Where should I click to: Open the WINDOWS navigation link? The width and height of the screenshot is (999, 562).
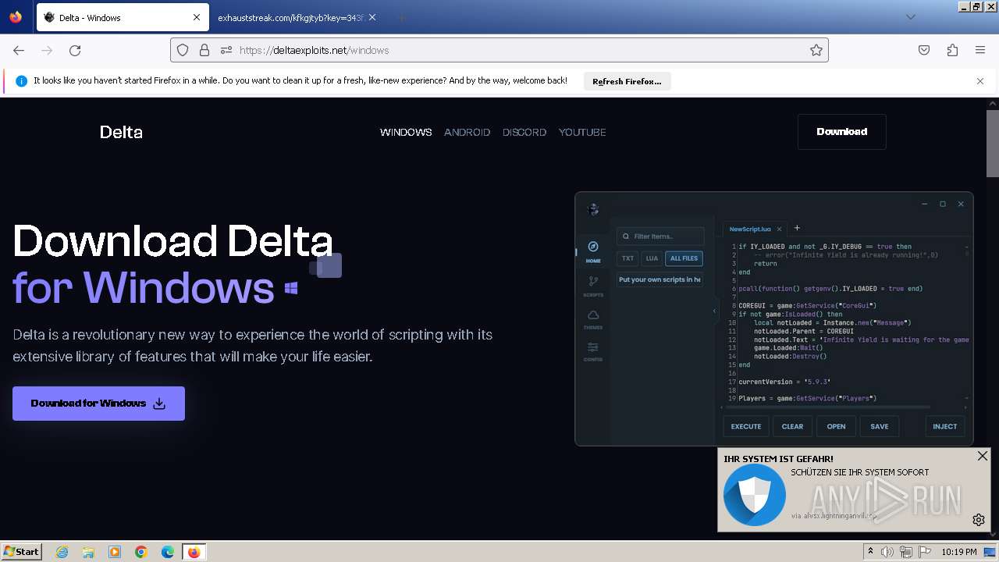pyautogui.click(x=406, y=132)
